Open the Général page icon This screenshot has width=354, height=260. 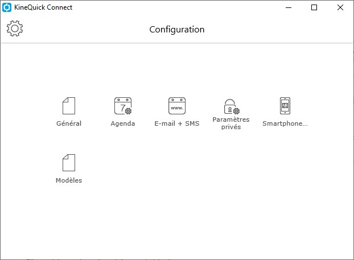coord(69,106)
